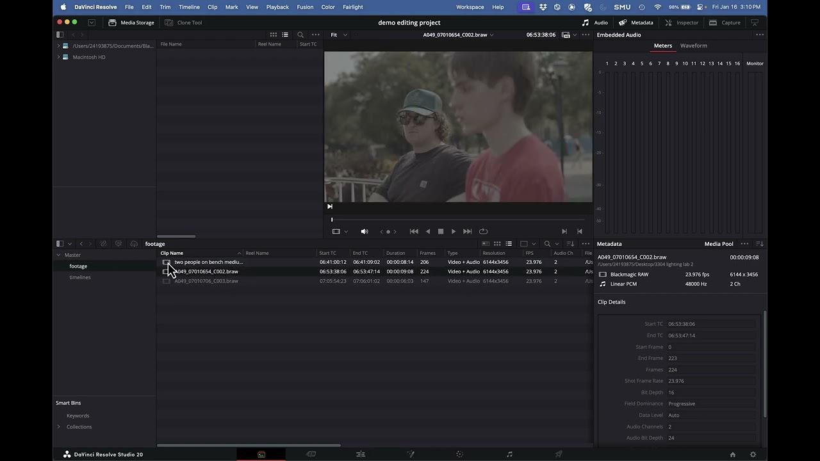
Task: Jump to the last frame
Action: pos(467,231)
